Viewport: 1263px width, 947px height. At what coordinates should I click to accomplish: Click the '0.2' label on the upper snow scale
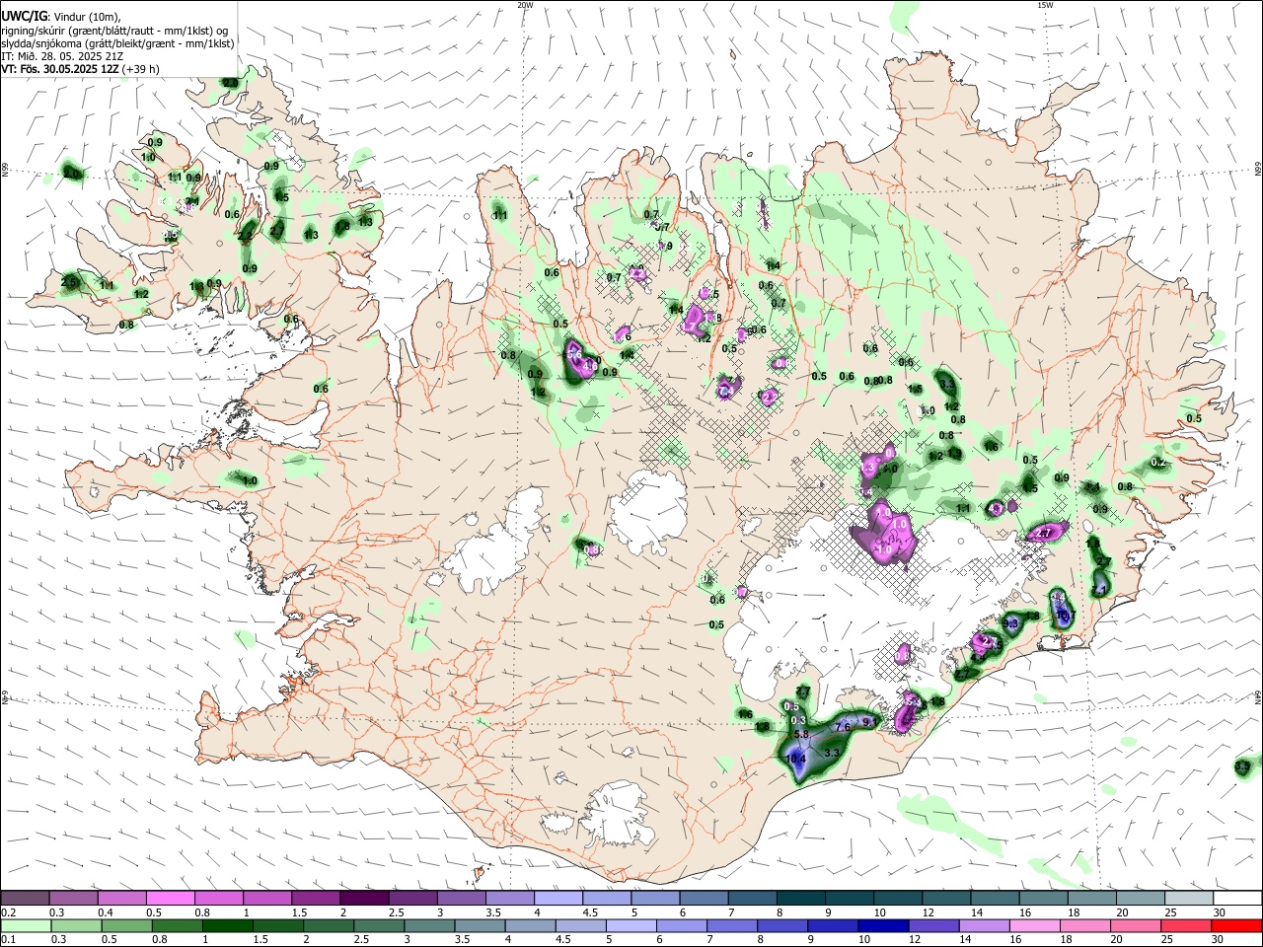[7, 912]
